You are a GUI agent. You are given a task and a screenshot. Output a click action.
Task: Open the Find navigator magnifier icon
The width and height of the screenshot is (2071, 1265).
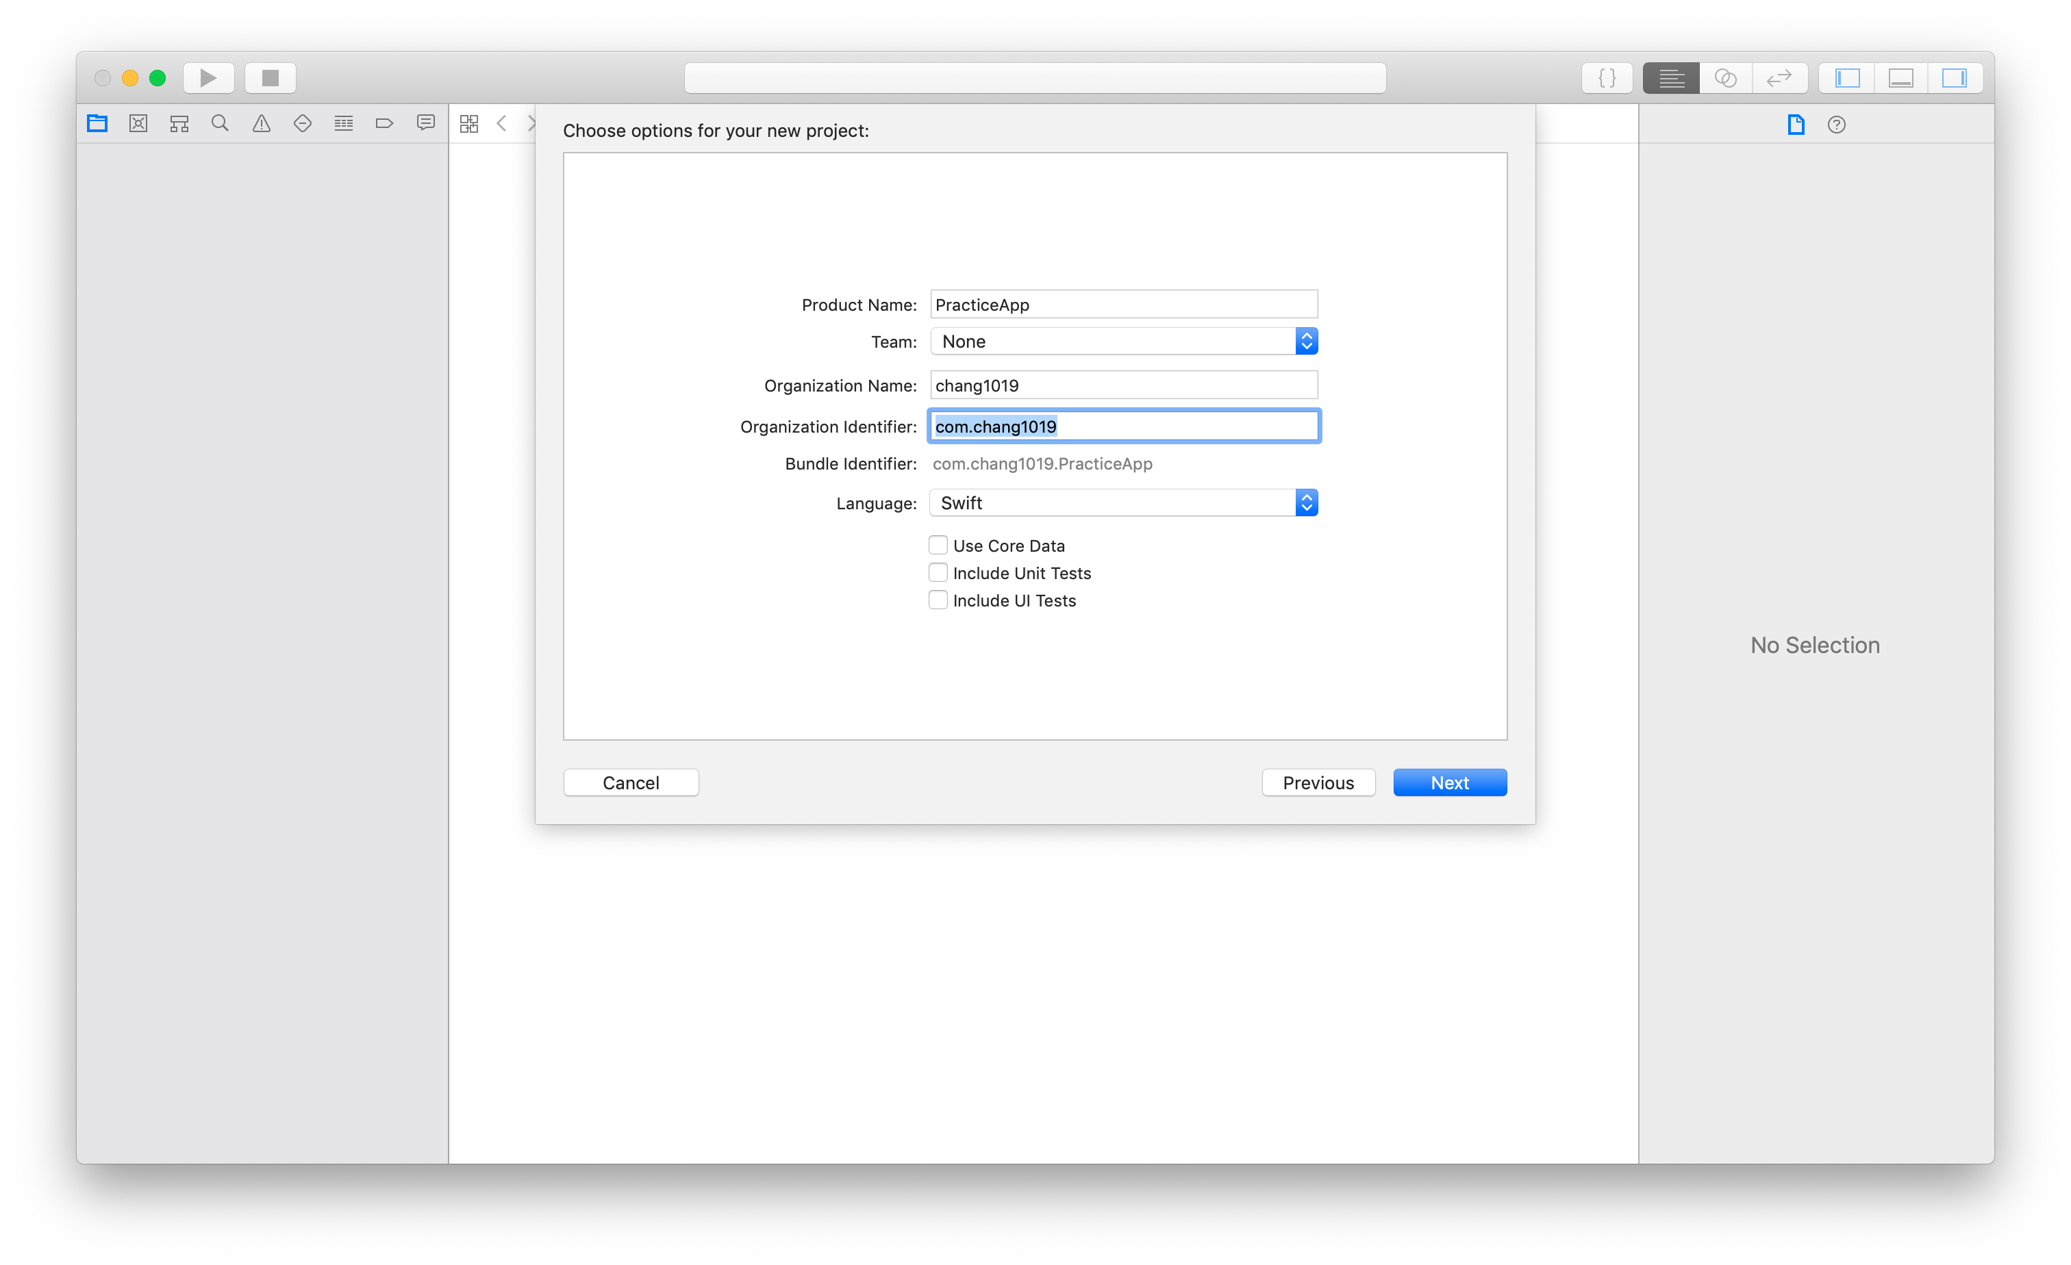click(221, 123)
